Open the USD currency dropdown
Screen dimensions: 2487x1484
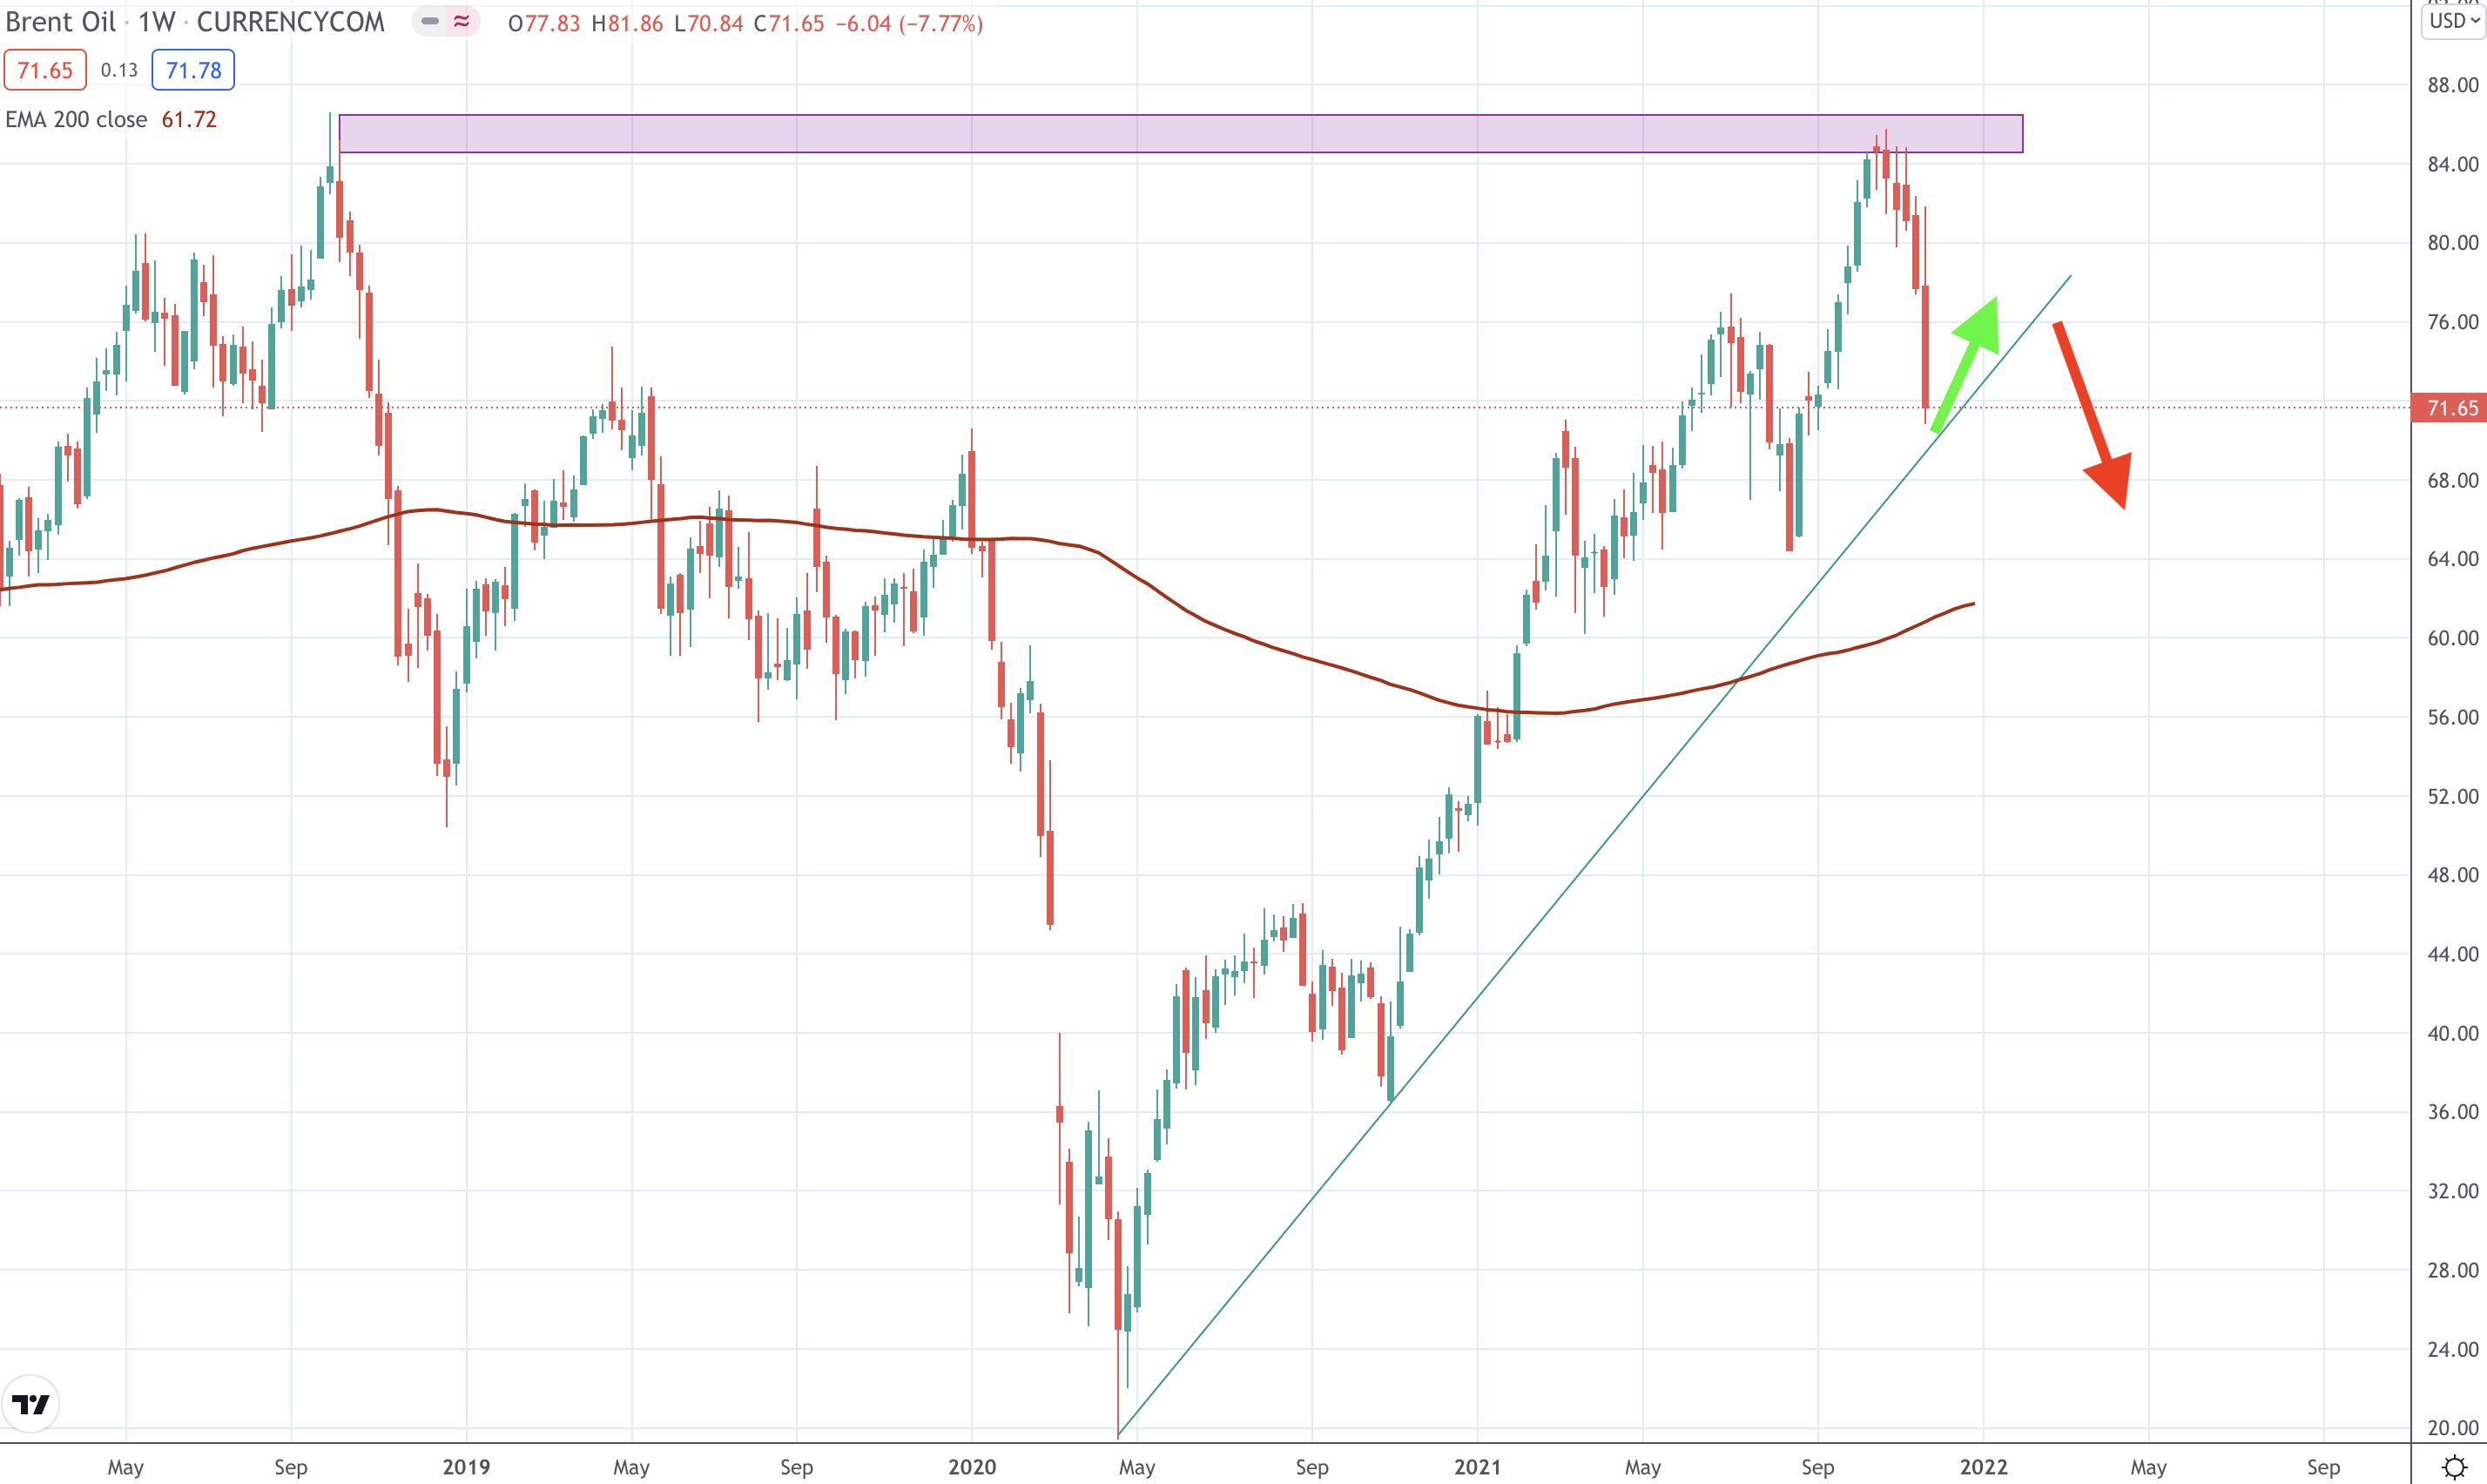tap(2453, 21)
